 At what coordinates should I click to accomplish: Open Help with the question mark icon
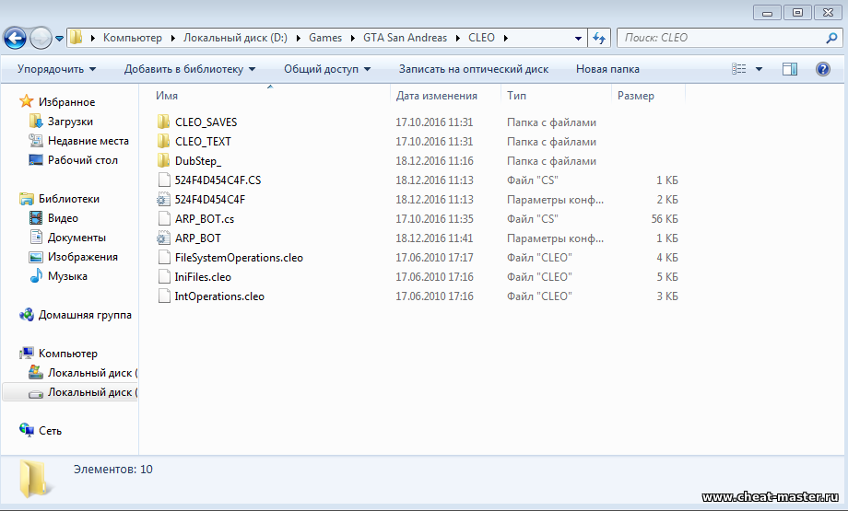tap(822, 69)
